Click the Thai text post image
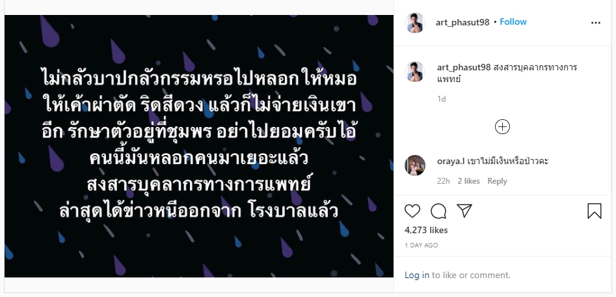The image size is (616, 297). click(199, 147)
